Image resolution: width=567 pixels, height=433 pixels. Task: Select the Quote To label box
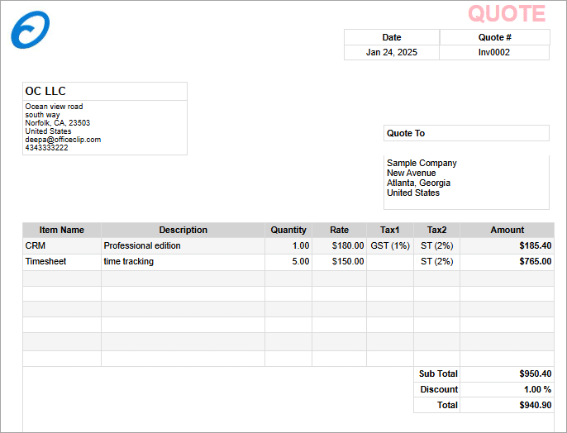tap(466, 133)
